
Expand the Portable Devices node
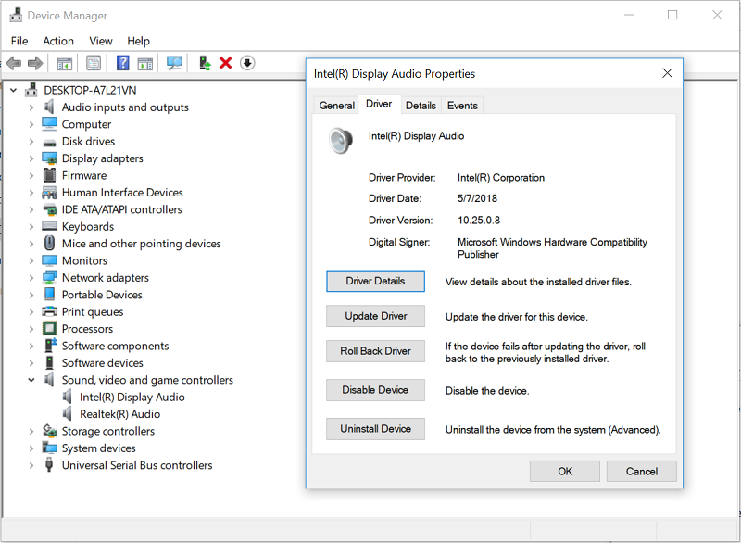pyautogui.click(x=31, y=295)
